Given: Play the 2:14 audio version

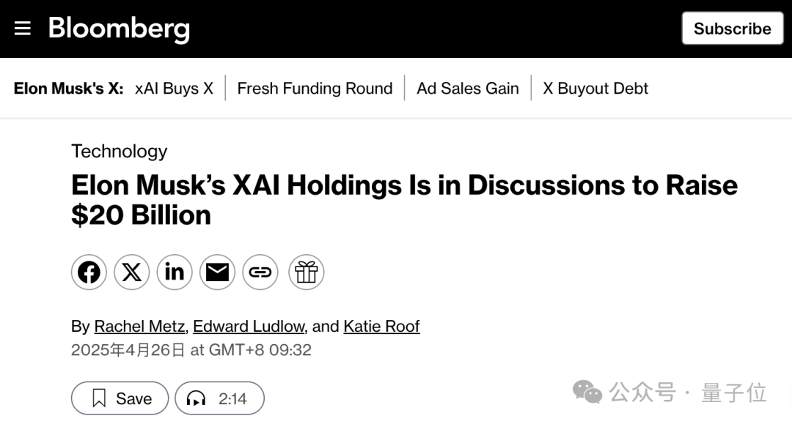Looking at the screenshot, I should point(220,398).
